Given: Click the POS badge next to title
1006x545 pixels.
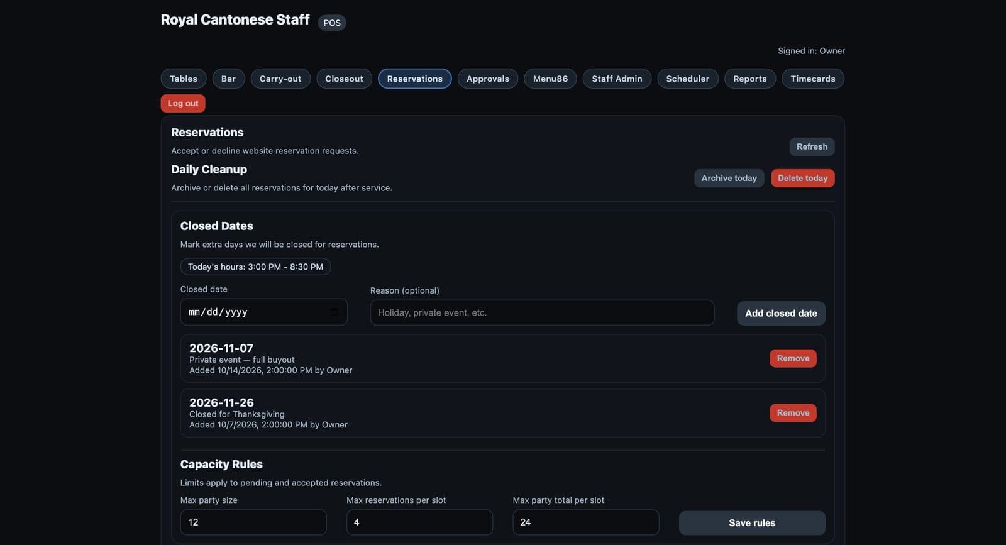Looking at the screenshot, I should click(332, 23).
